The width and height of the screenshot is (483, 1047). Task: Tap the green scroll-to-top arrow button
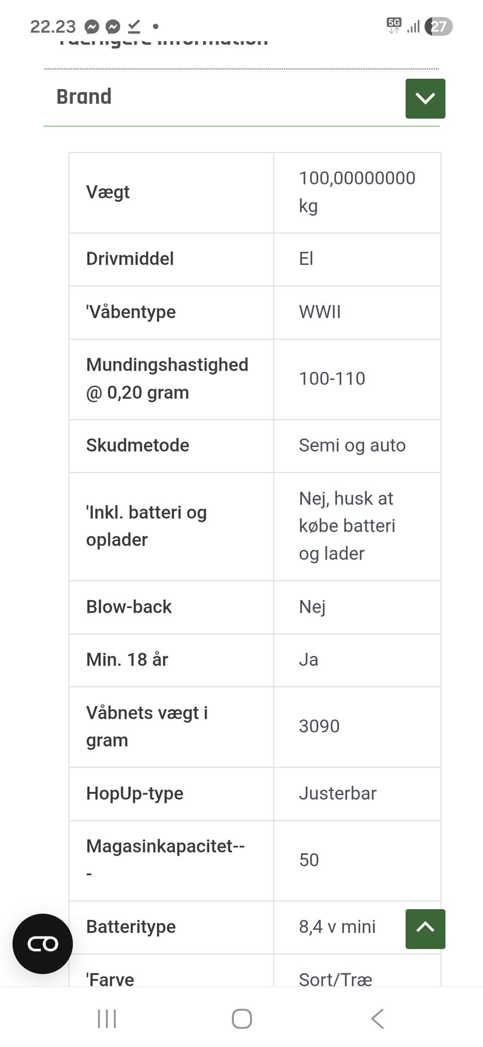click(x=425, y=929)
